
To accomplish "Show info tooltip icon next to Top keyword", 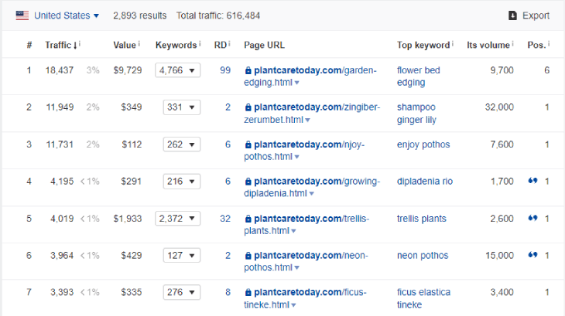I will [x=453, y=44].
